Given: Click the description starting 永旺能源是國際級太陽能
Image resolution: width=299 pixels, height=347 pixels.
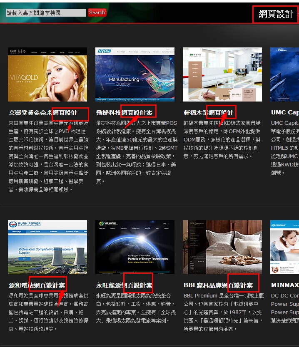Looking at the screenshot, I should coord(136,308).
